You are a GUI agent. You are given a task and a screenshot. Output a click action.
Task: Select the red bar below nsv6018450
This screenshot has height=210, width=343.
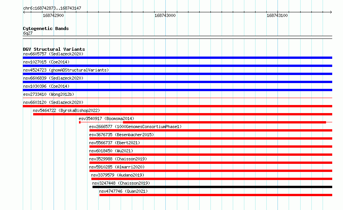[211, 155]
